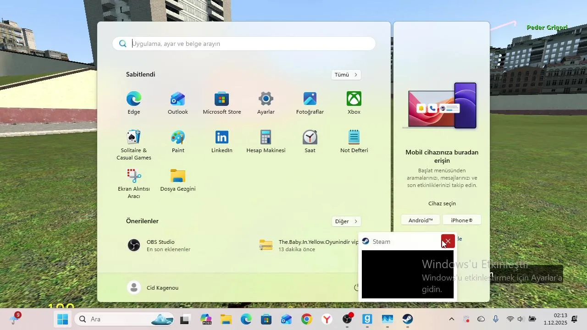Expand all pinned apps with Tümü
The image size is (587, 330).
coord(346,75)
